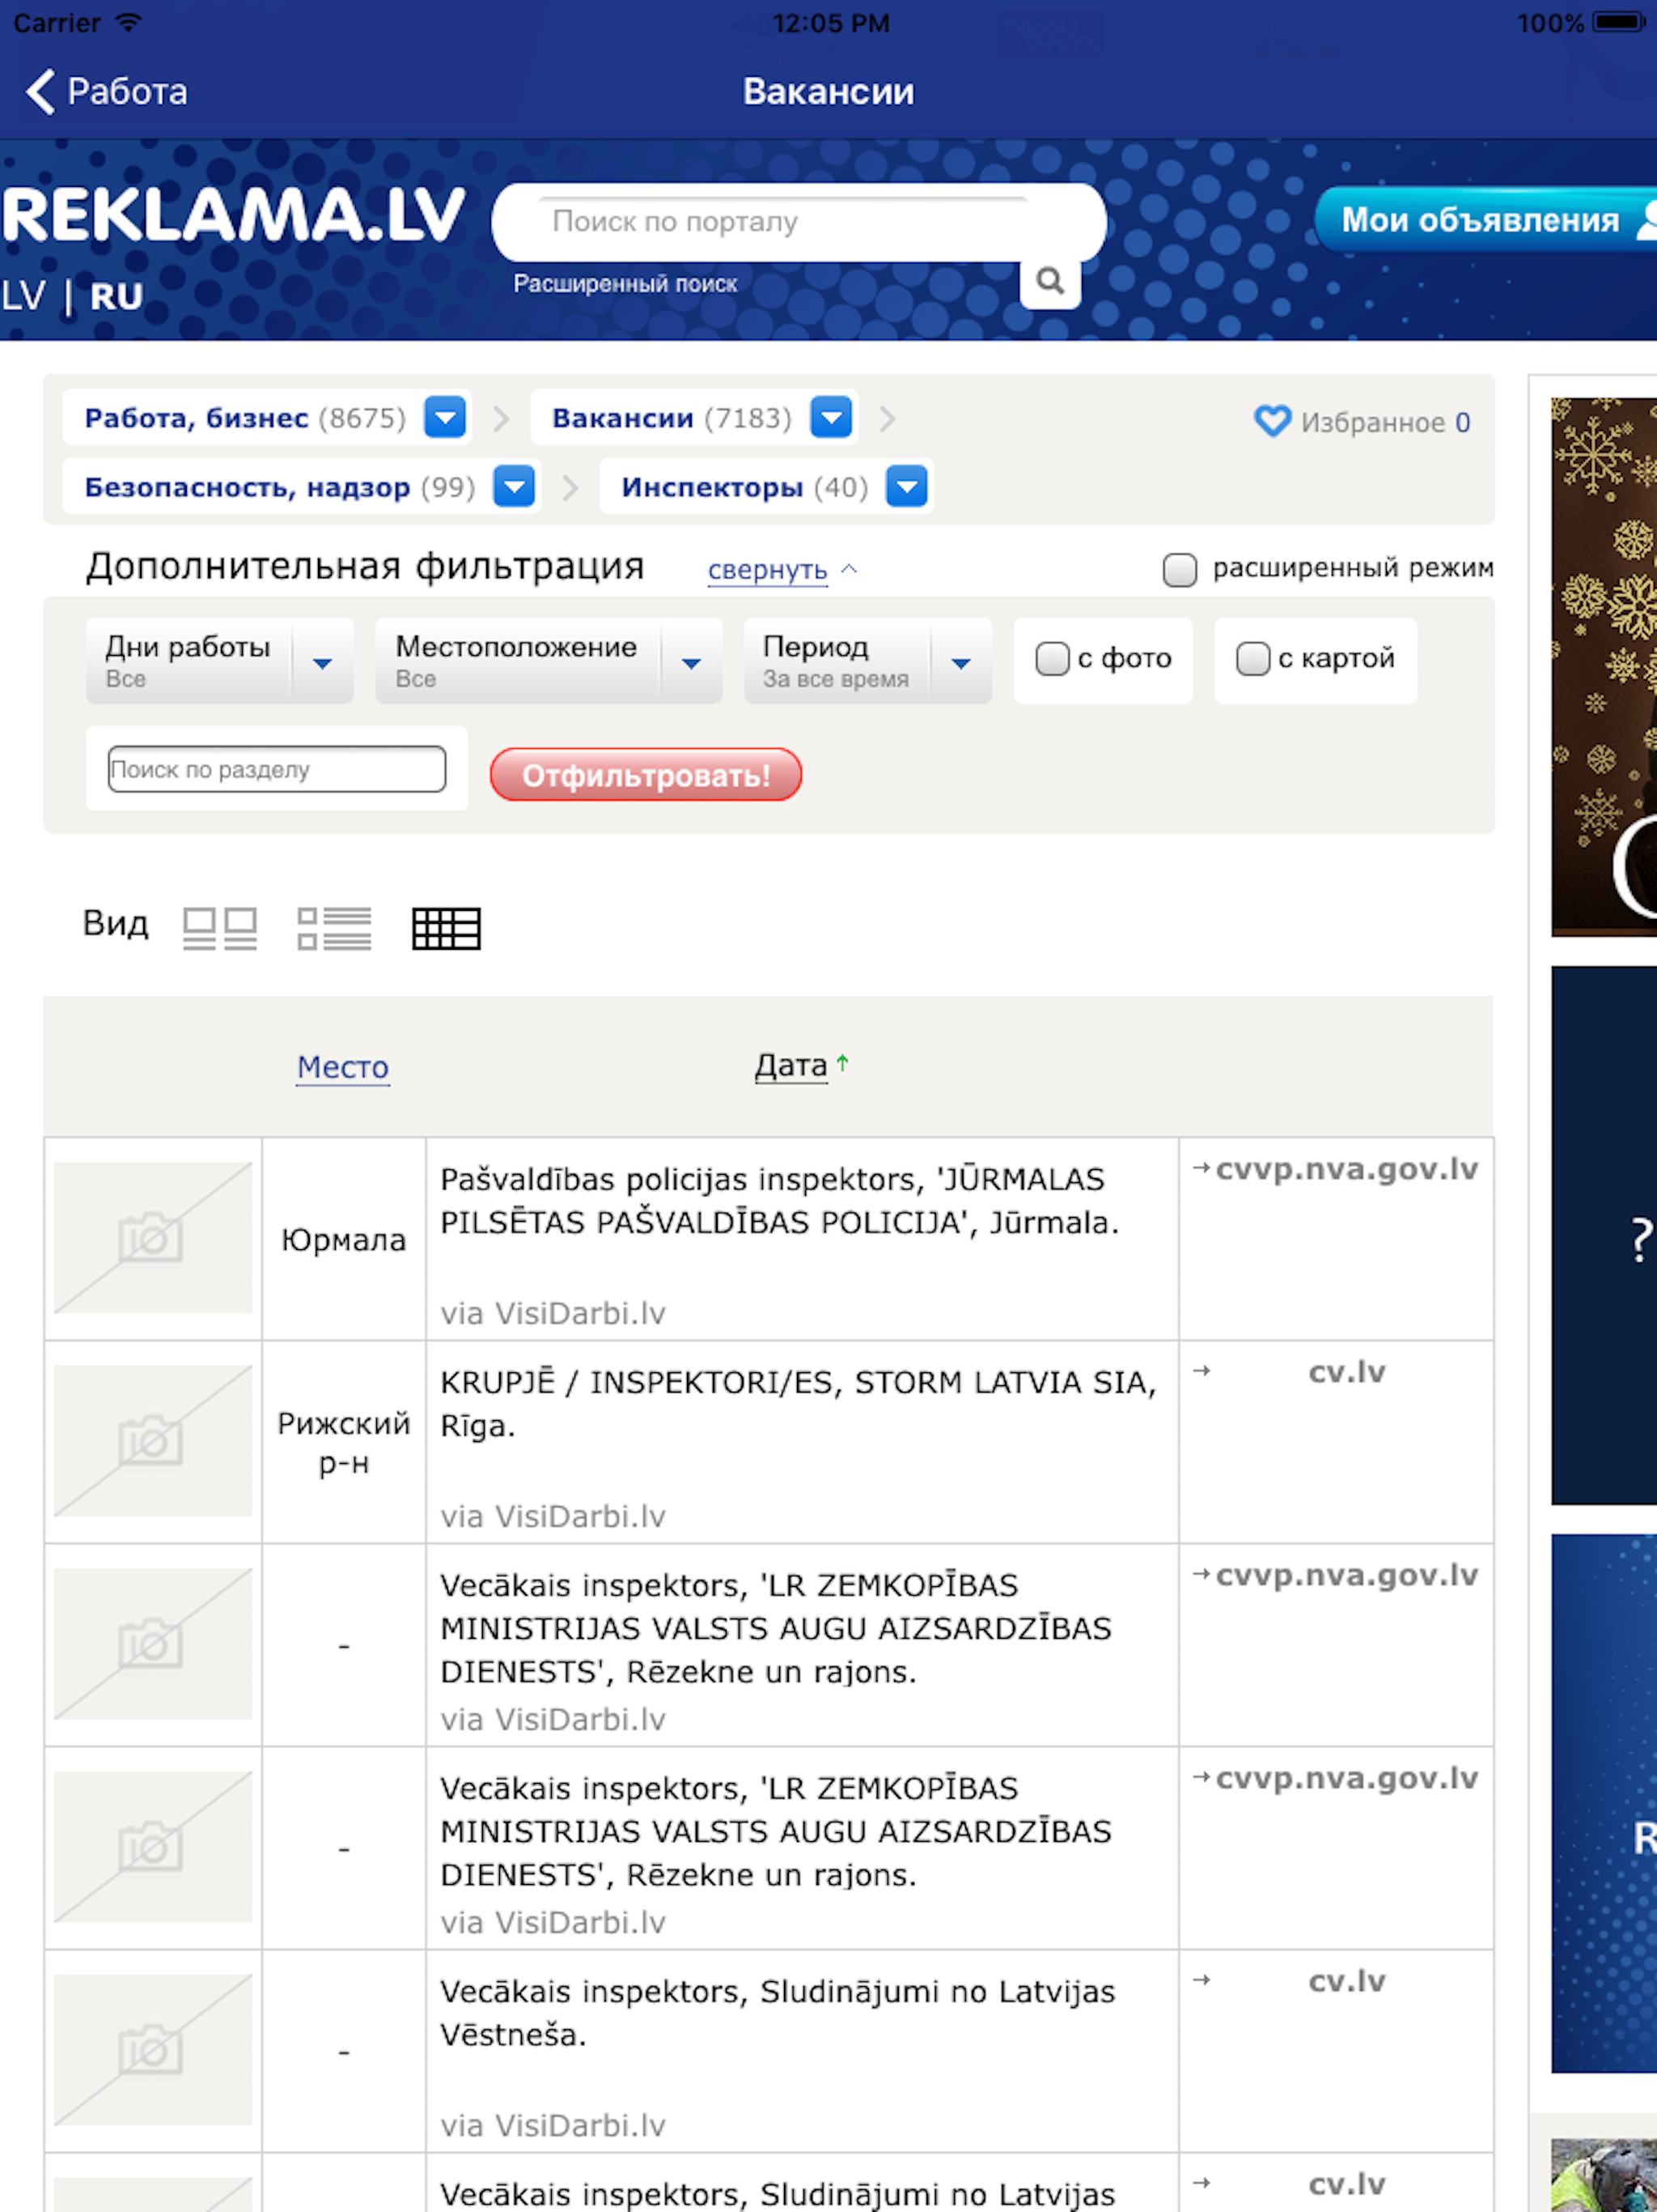Open Вакансии breadcrumb link
This screenshot has height=2212, width=1657.
[623, 418]
